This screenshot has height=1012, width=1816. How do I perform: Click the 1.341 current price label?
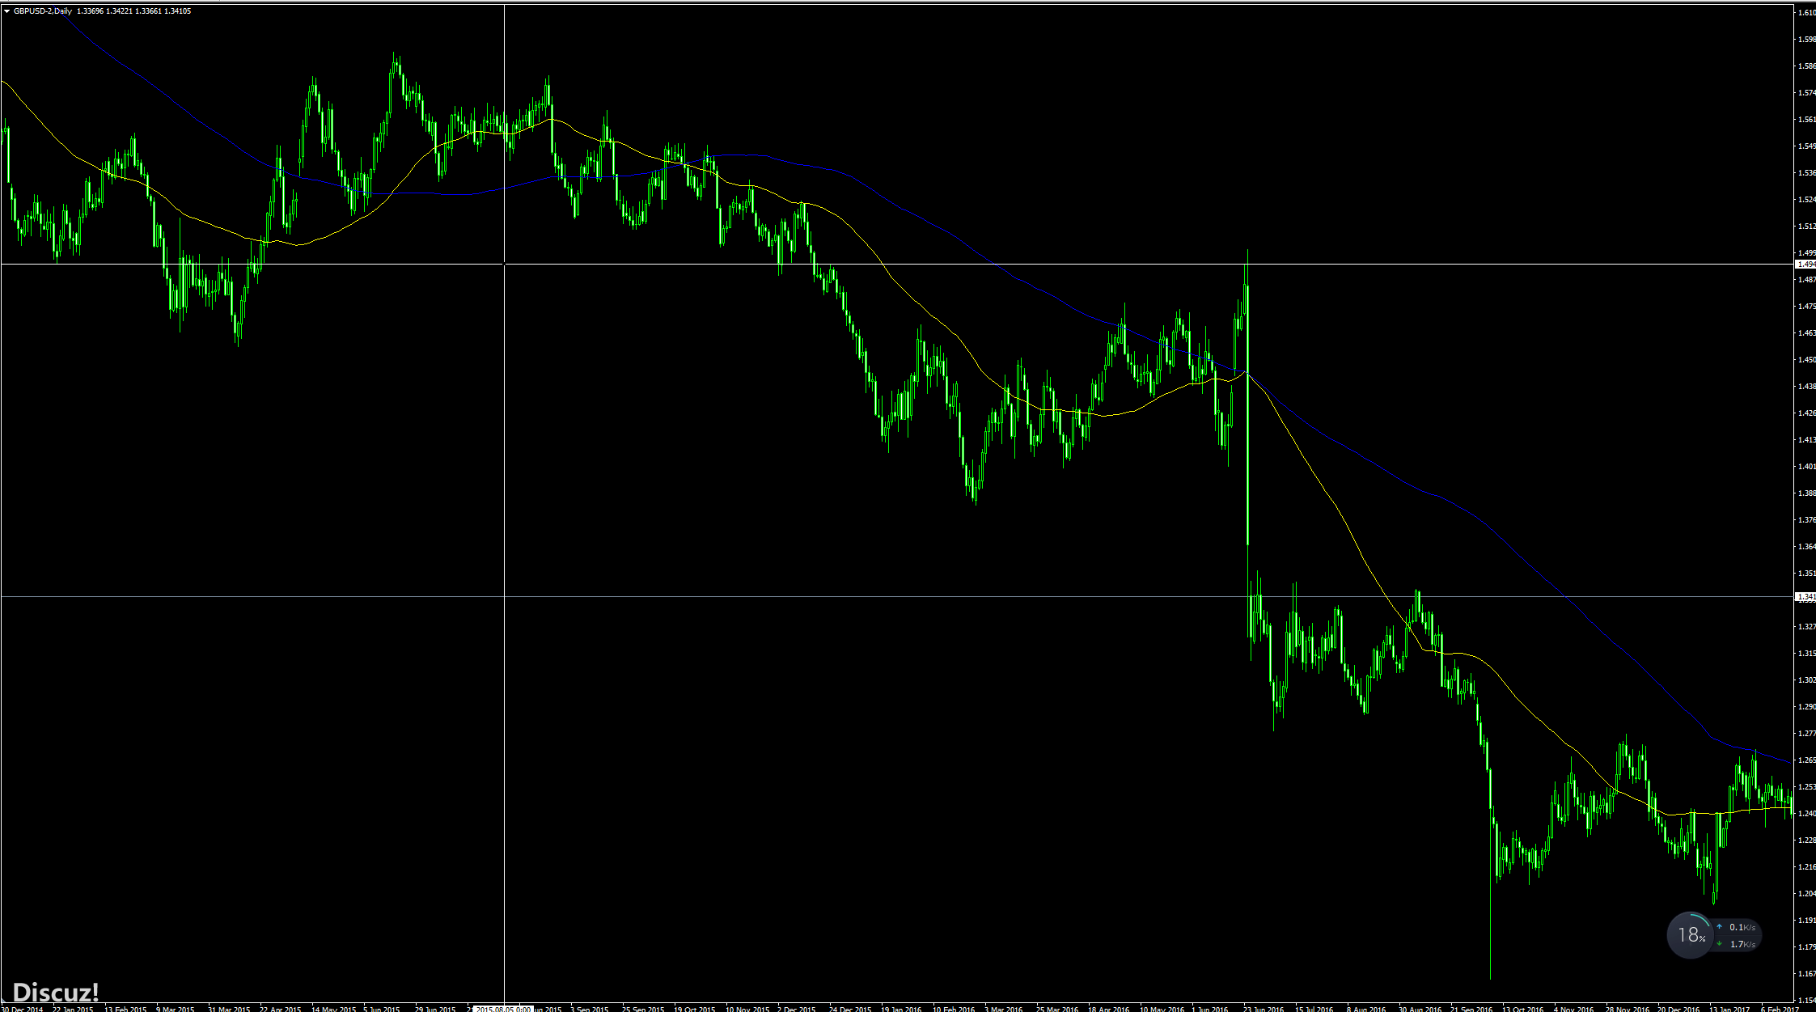[1805, 597]
